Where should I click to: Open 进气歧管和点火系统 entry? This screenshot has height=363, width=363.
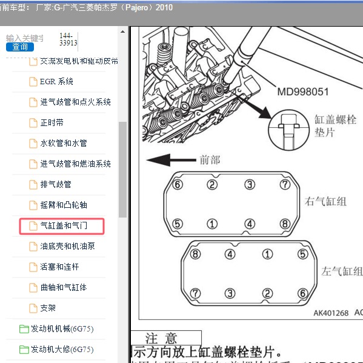point(75,102)
